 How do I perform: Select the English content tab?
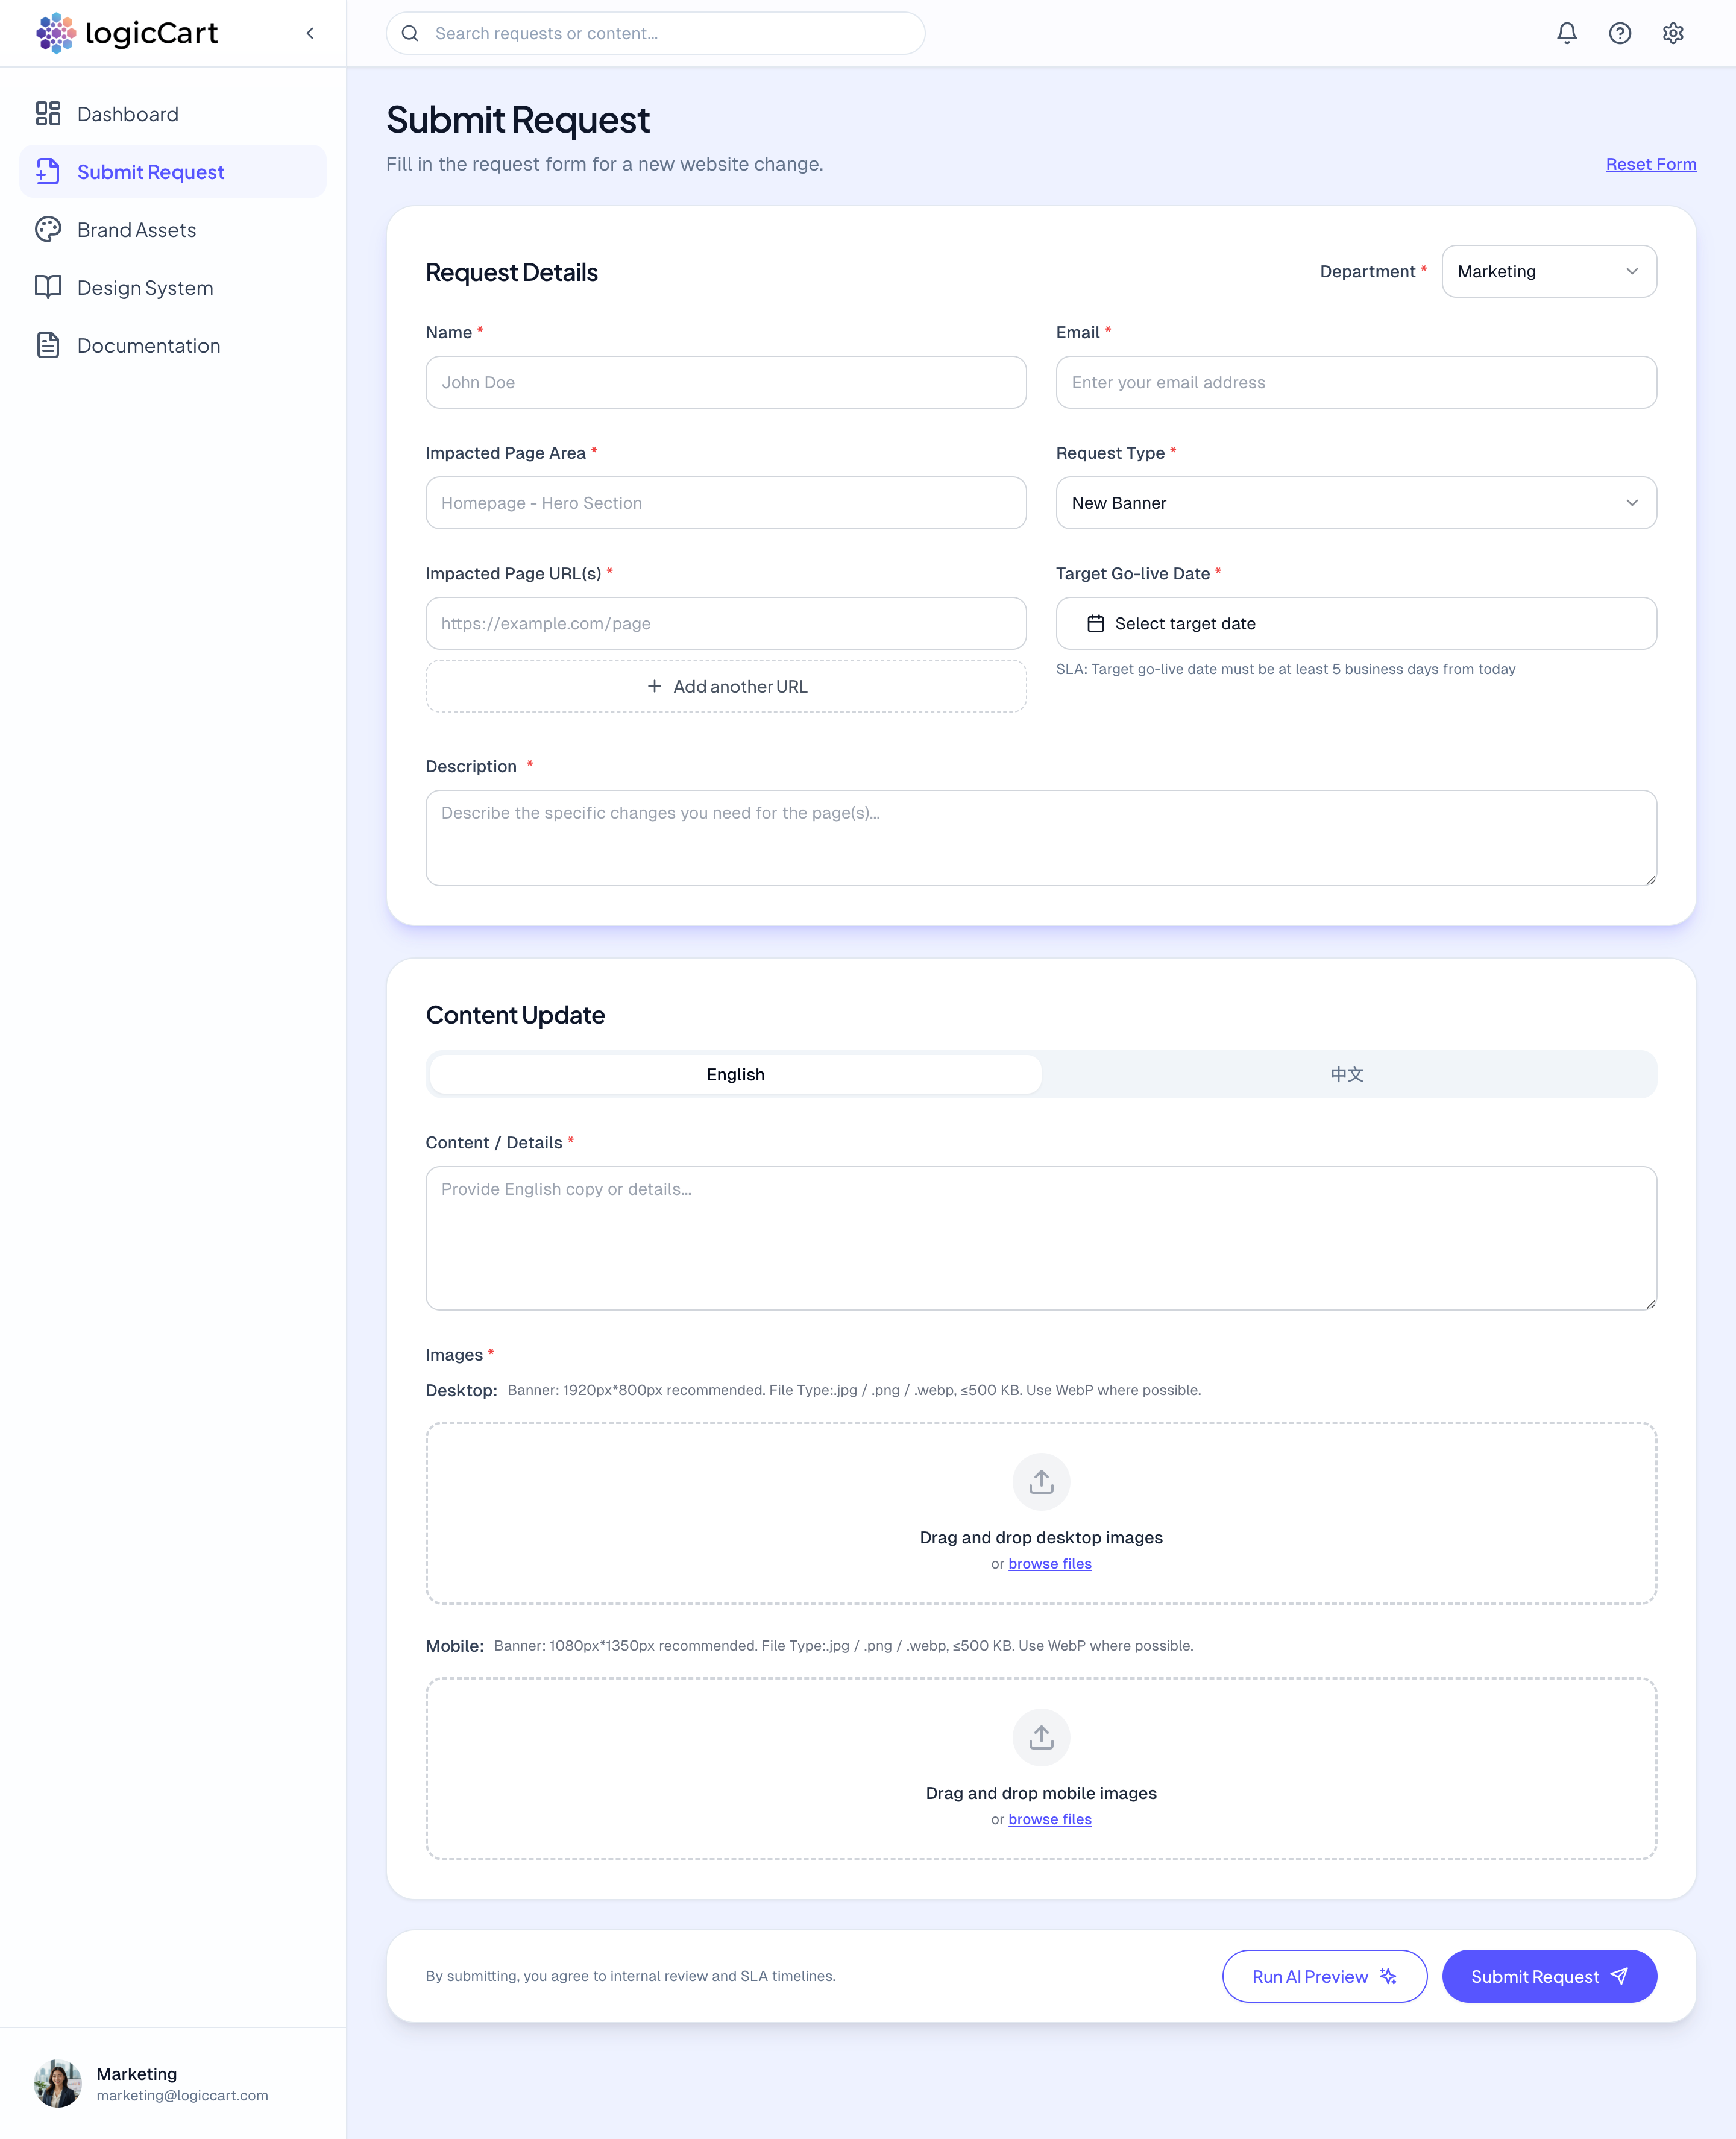(735, 1074)
